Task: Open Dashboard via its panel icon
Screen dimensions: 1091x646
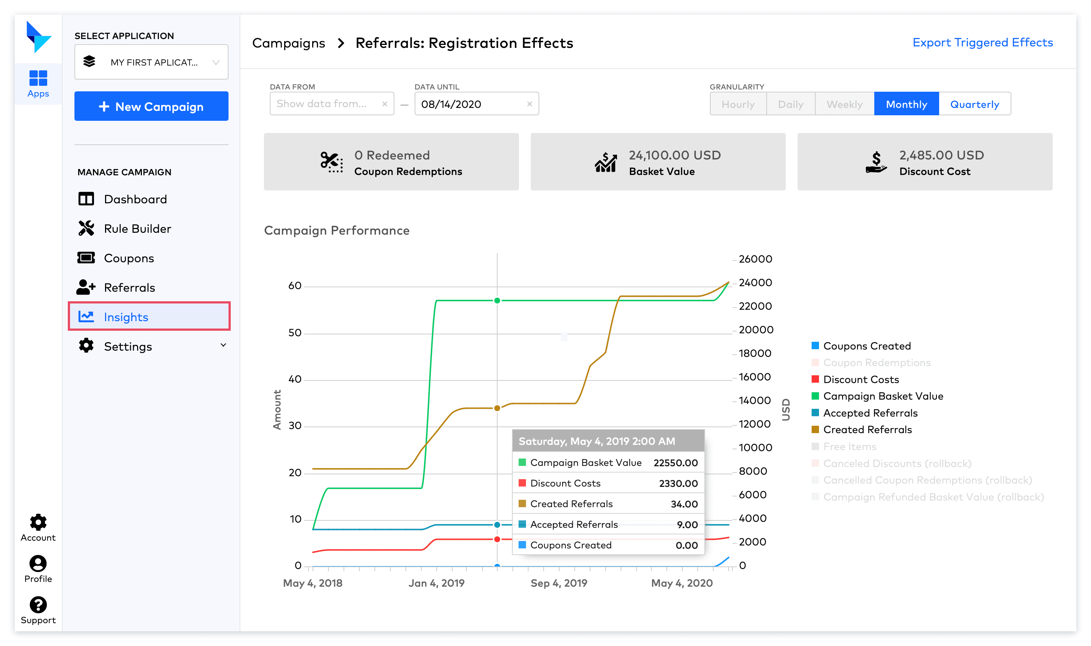Action: [x=86, y=199]
